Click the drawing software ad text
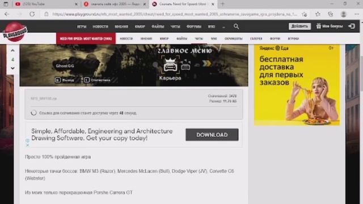The height and width of the screenshot is (204, 363). pos(102,135)
